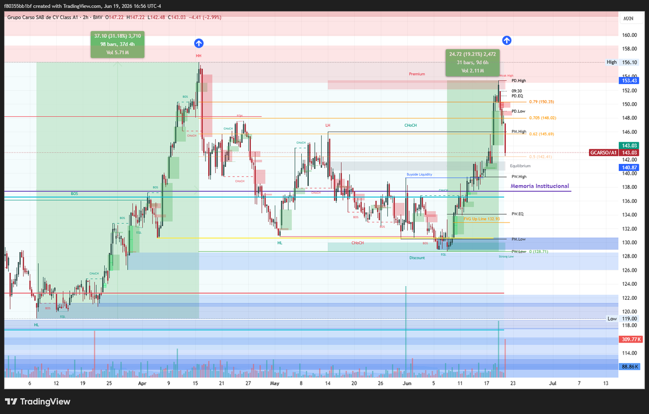Click the PM.High level label
The image size is (649, 414).
519,132
